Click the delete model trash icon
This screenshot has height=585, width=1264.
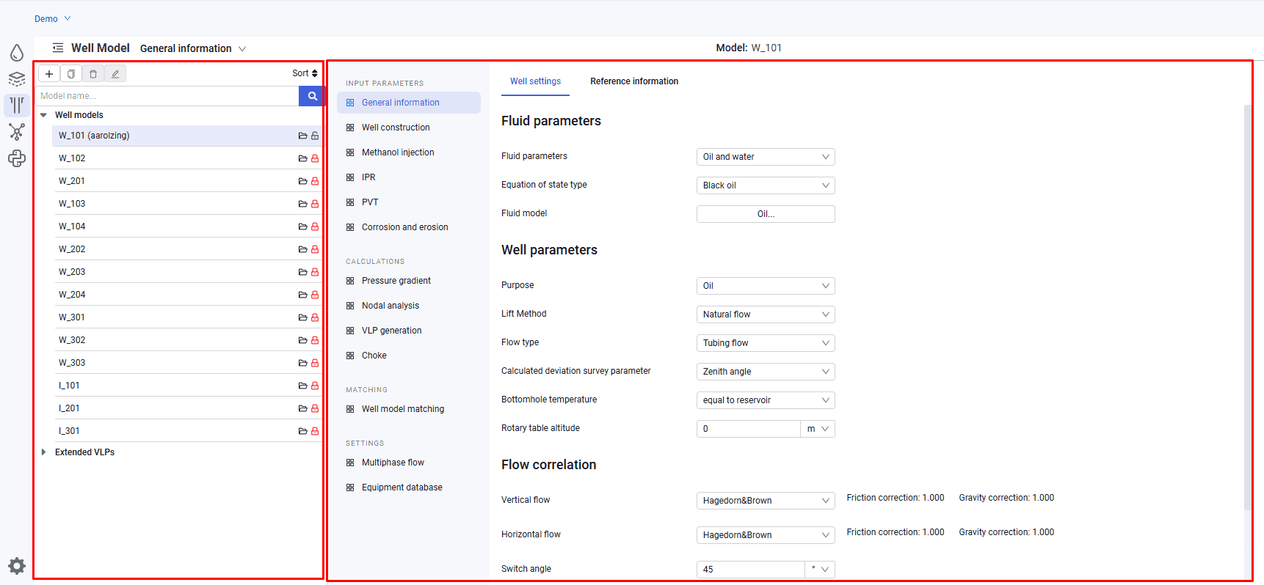(x=93, y=74)
